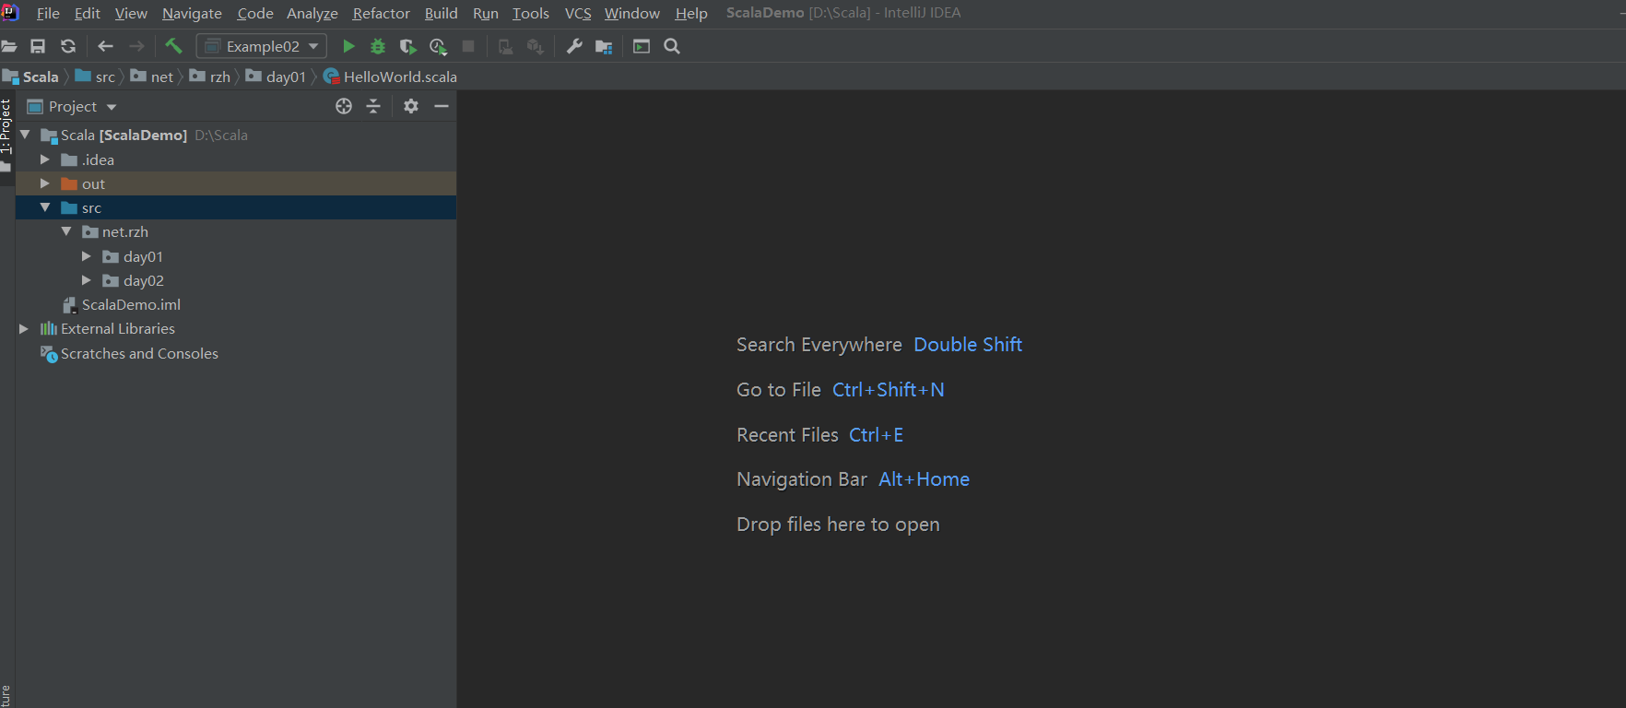Build project with the green hammer icon
The image size is (1626, 708).
point(173,46)
